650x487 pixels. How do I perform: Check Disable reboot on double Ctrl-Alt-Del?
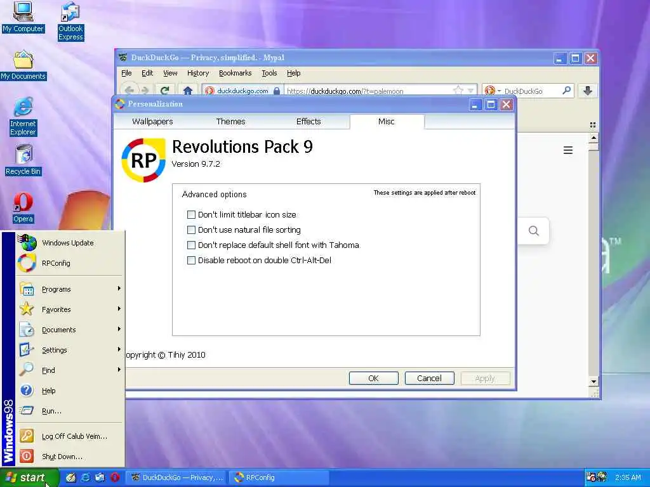[191, 261]
